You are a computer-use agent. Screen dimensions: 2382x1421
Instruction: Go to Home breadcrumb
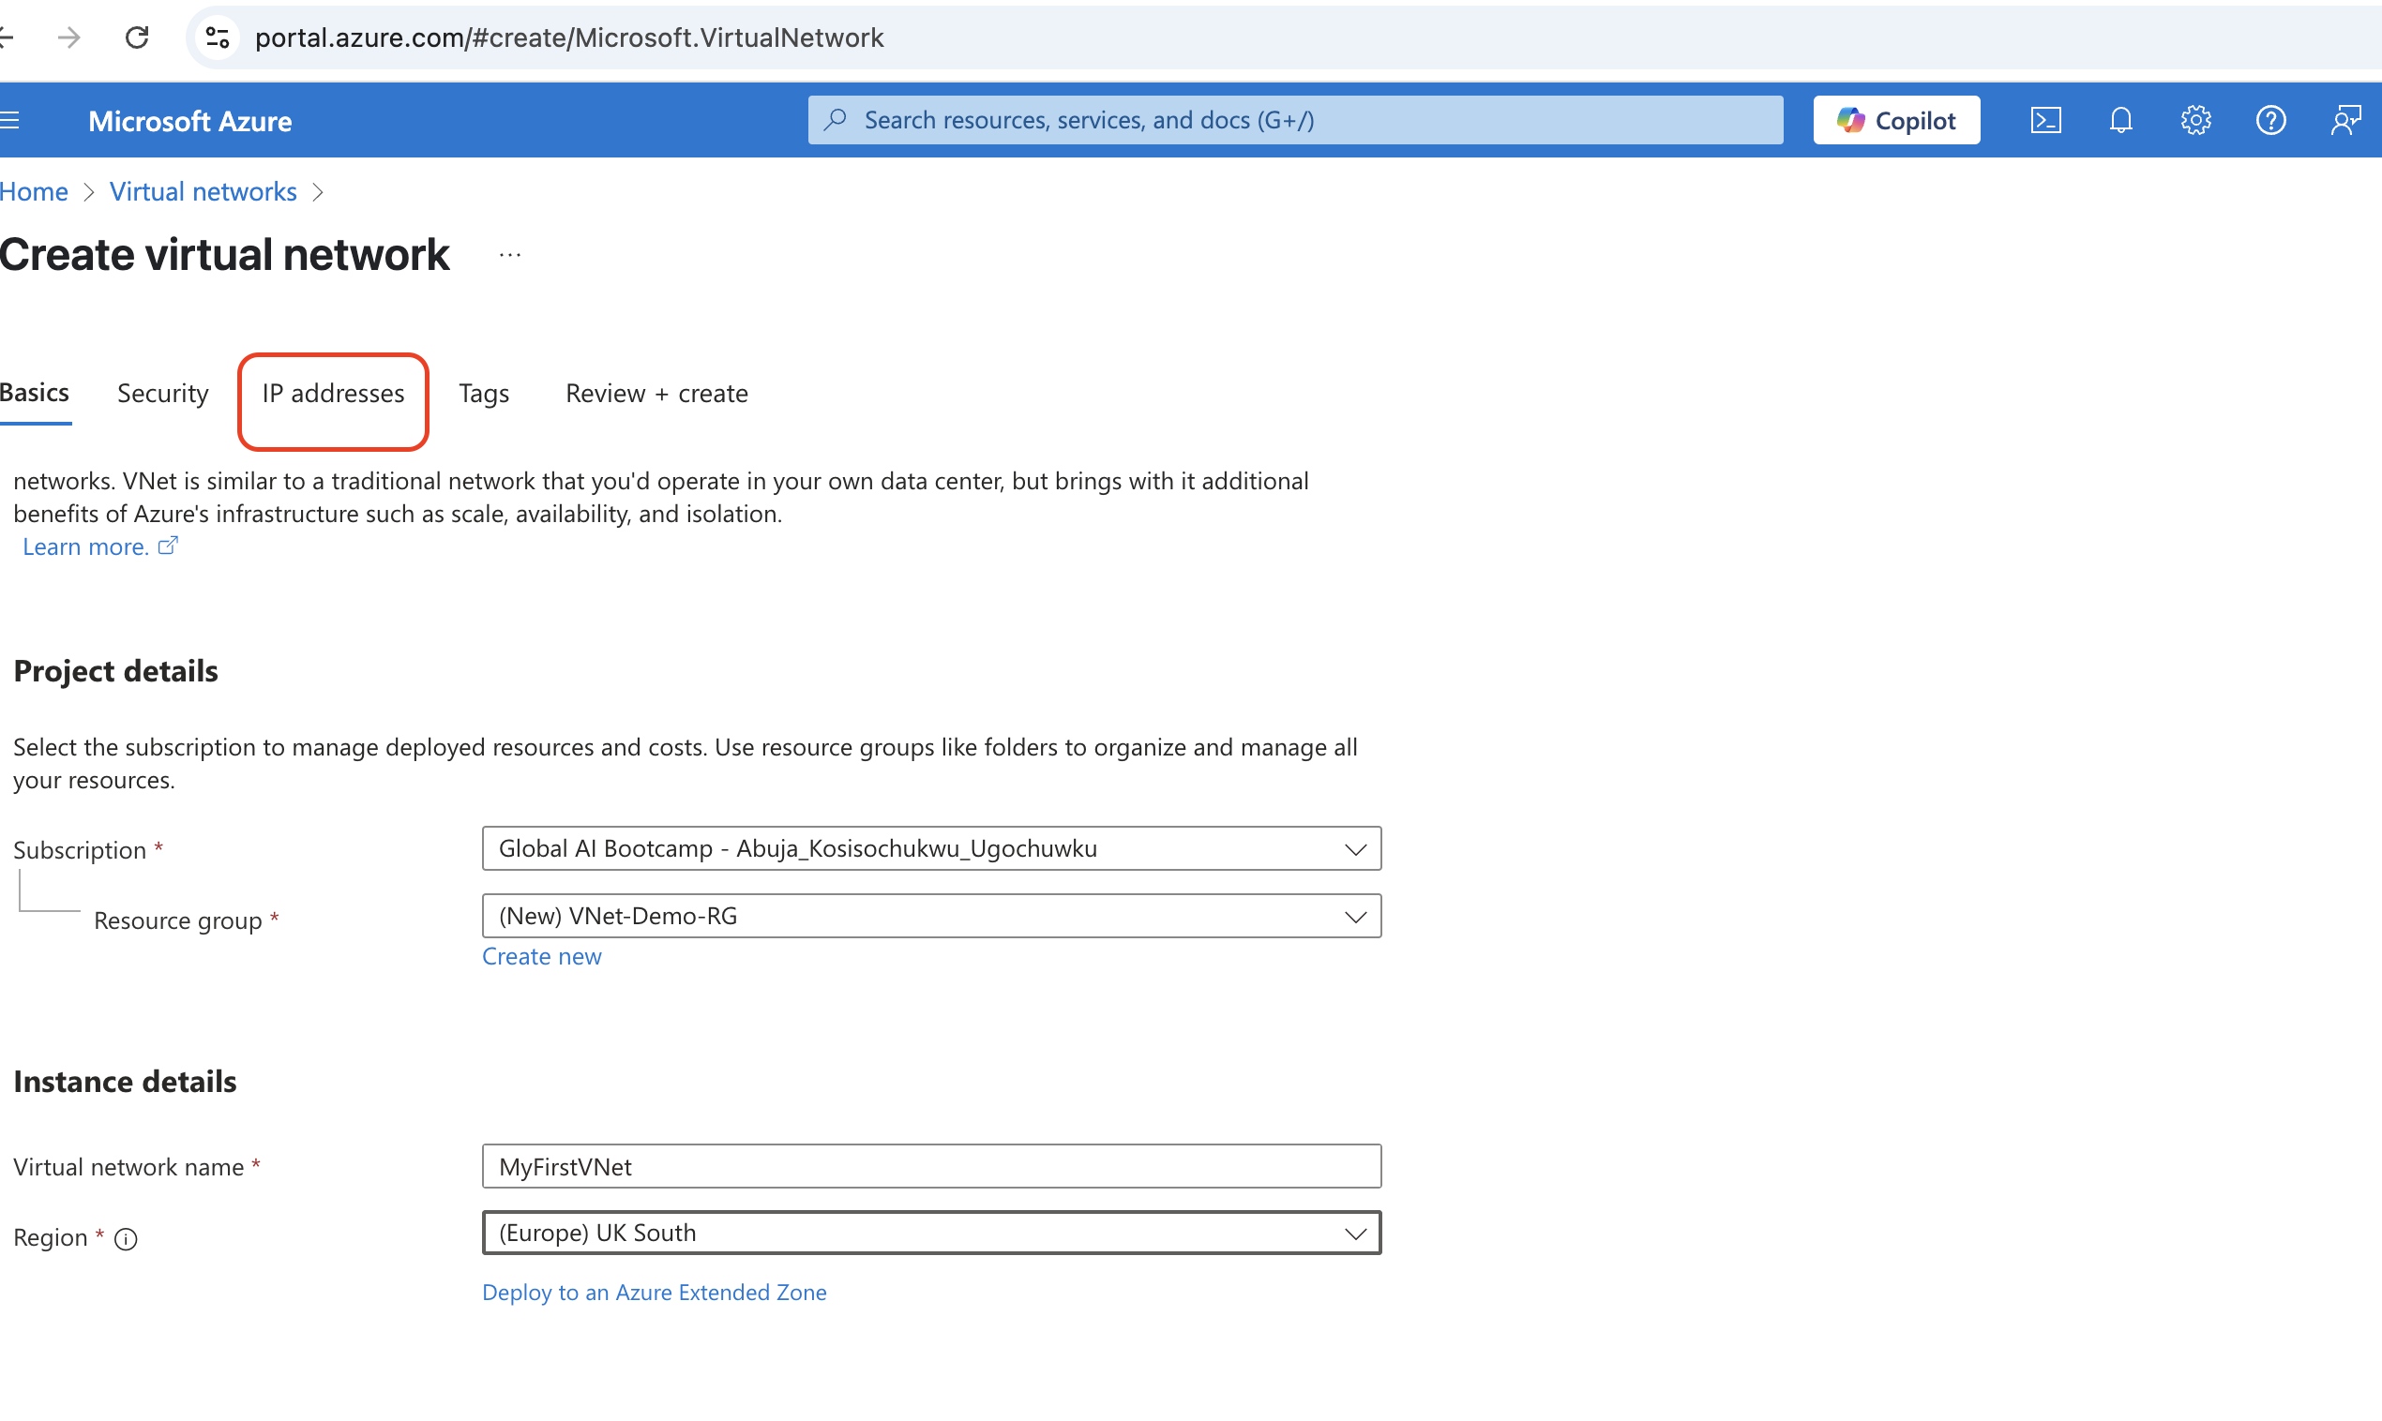pos(34,191)
